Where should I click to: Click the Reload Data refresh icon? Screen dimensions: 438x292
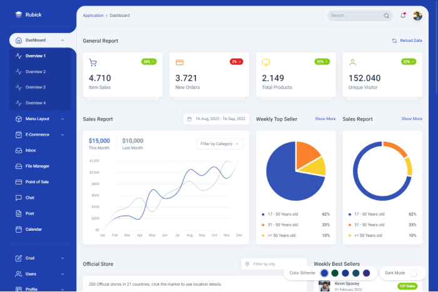coord(394,41)
